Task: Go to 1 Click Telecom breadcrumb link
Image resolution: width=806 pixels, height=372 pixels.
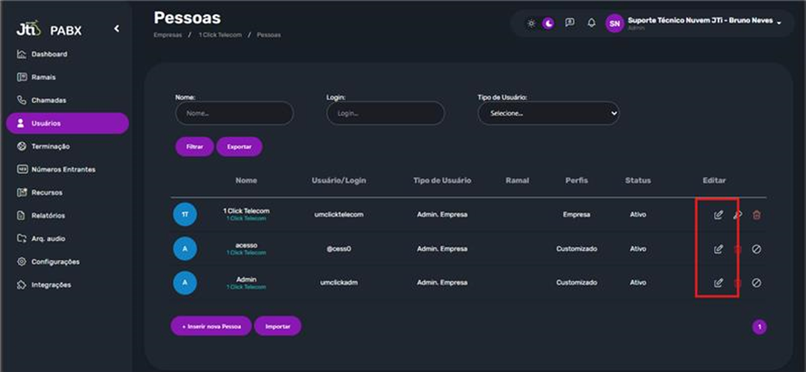Action: coord(218,35)
